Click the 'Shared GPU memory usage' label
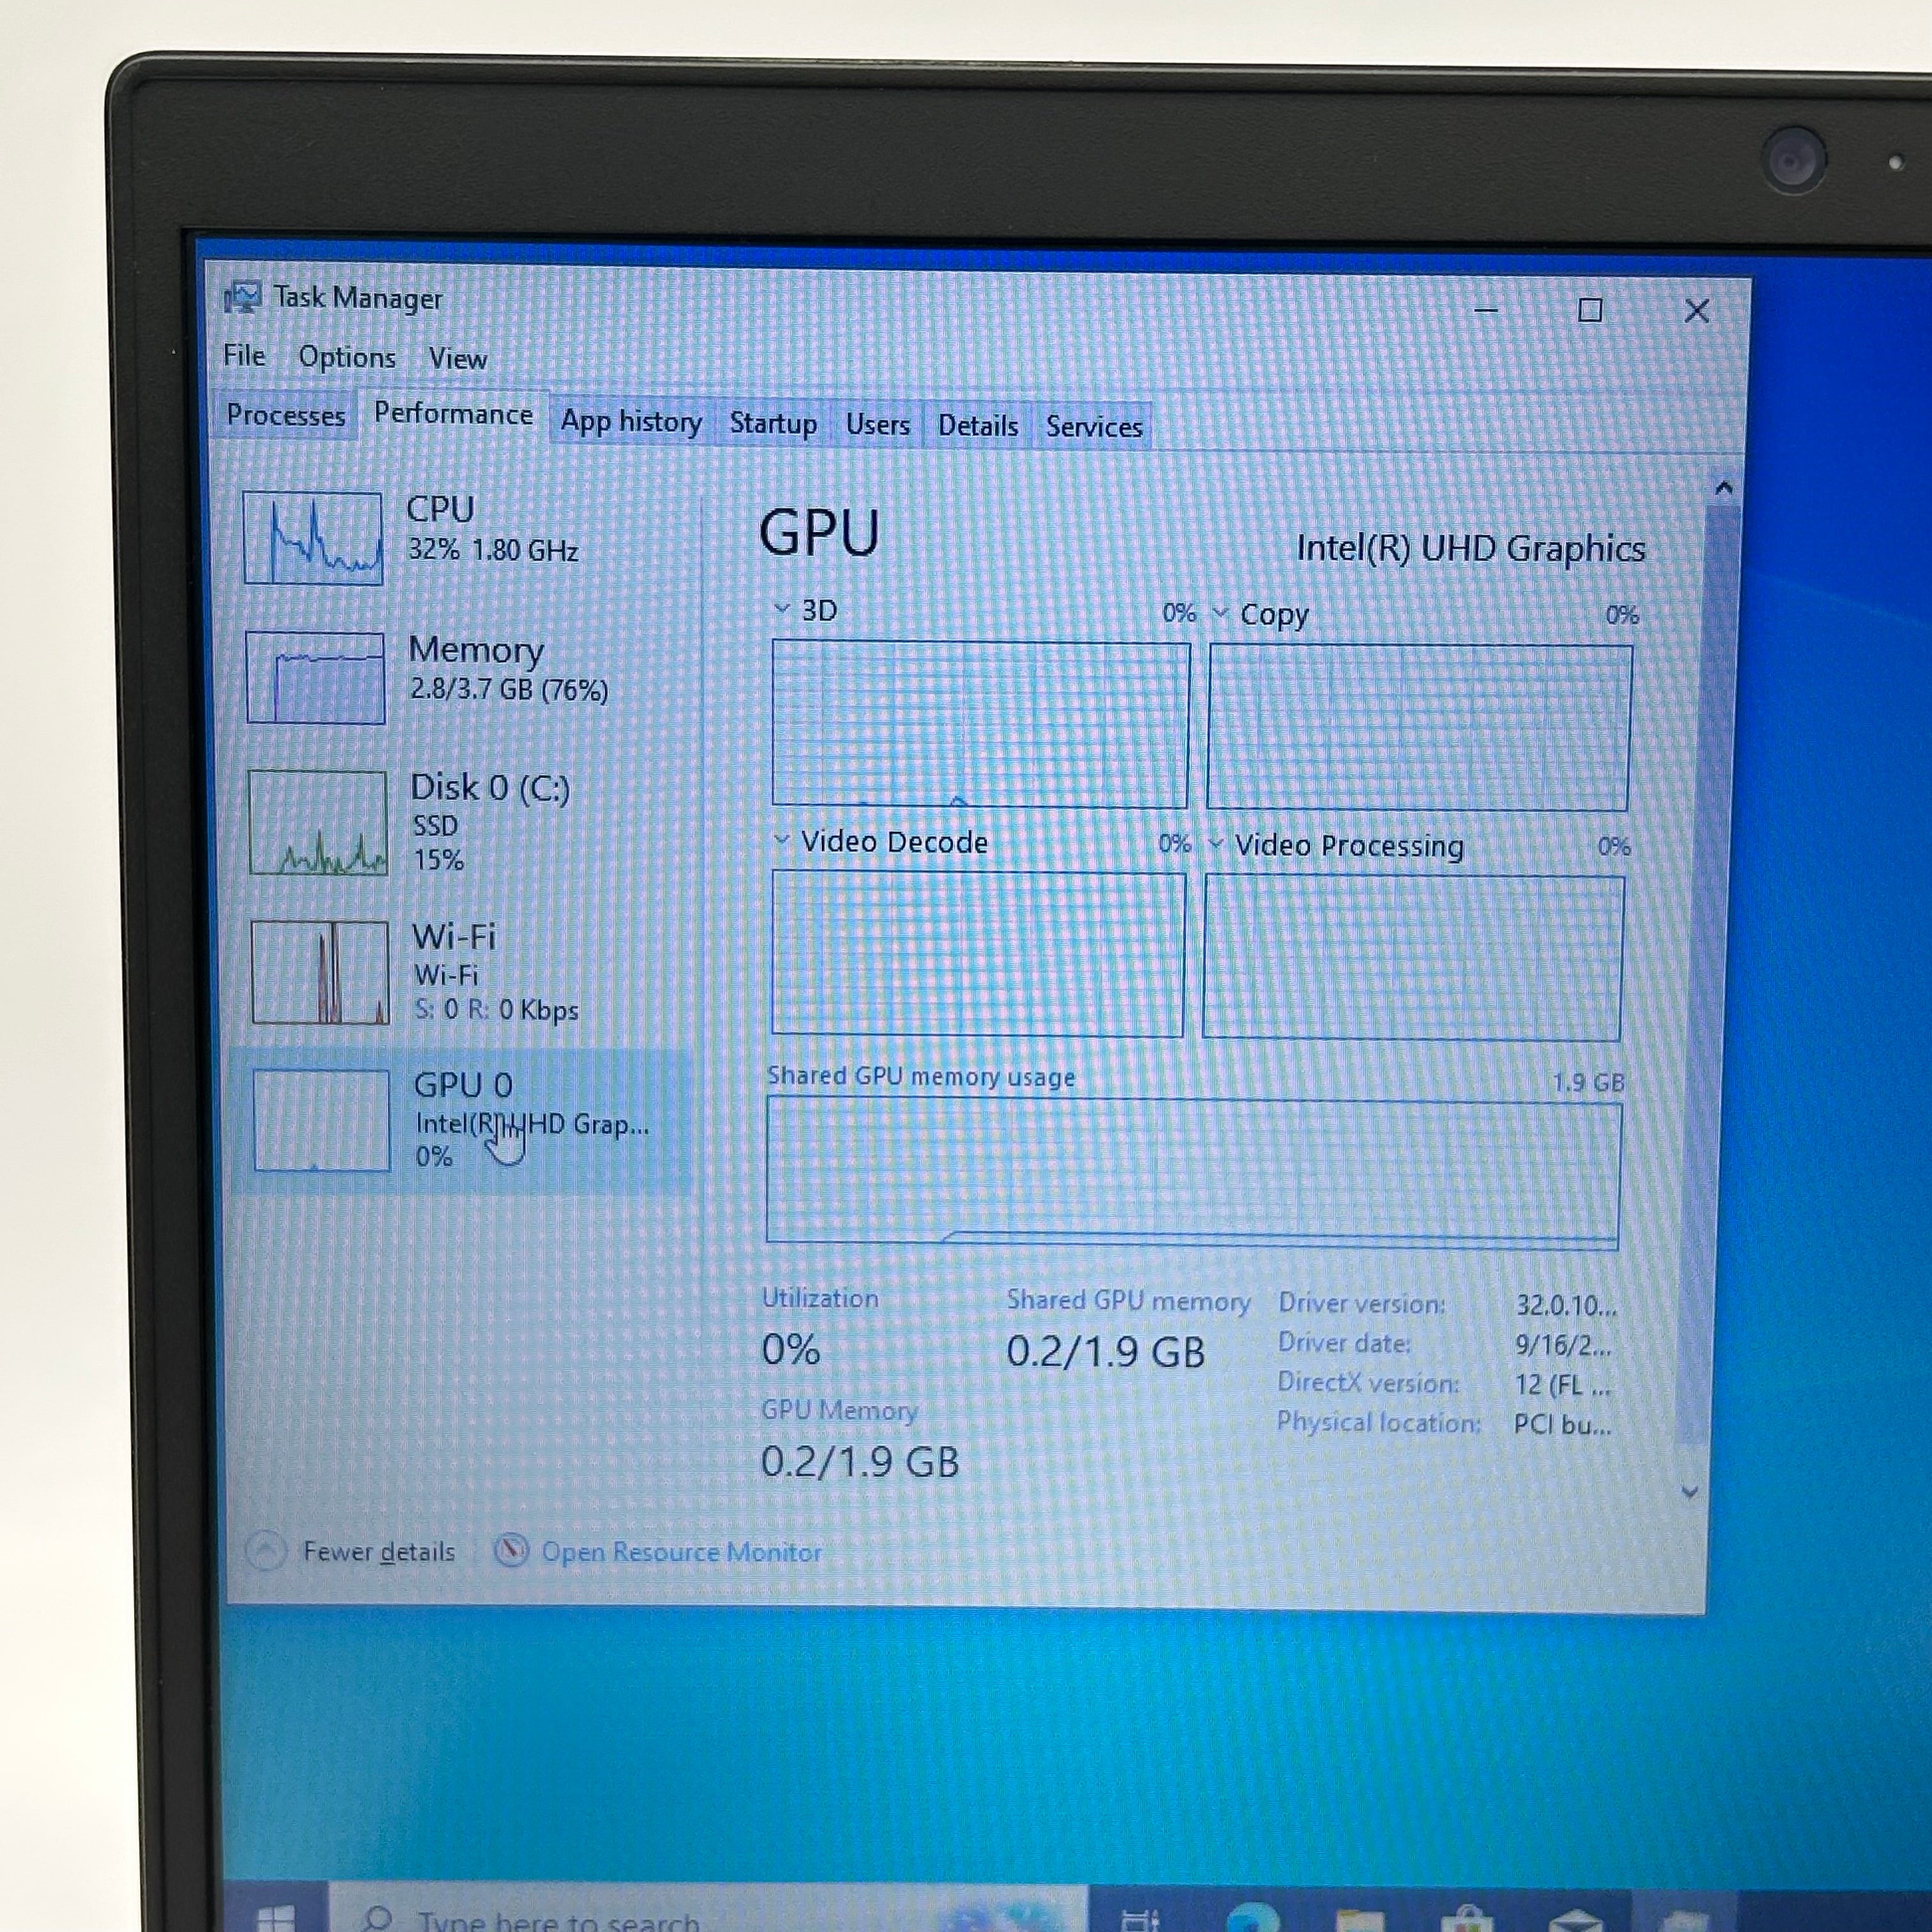This screenshot has height=1932, width=1932. (921, 1076)
